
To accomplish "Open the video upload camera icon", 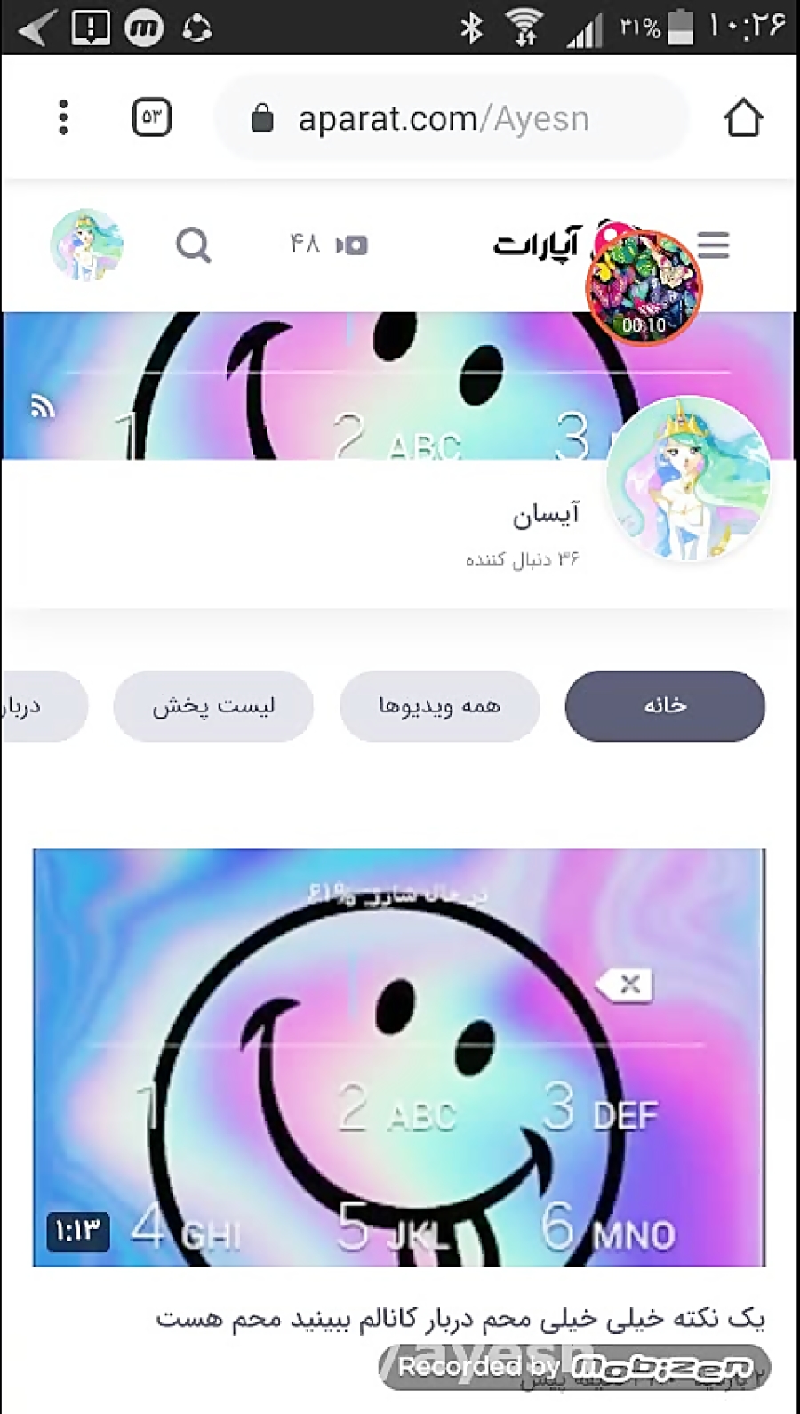I will tap(352, 245).
